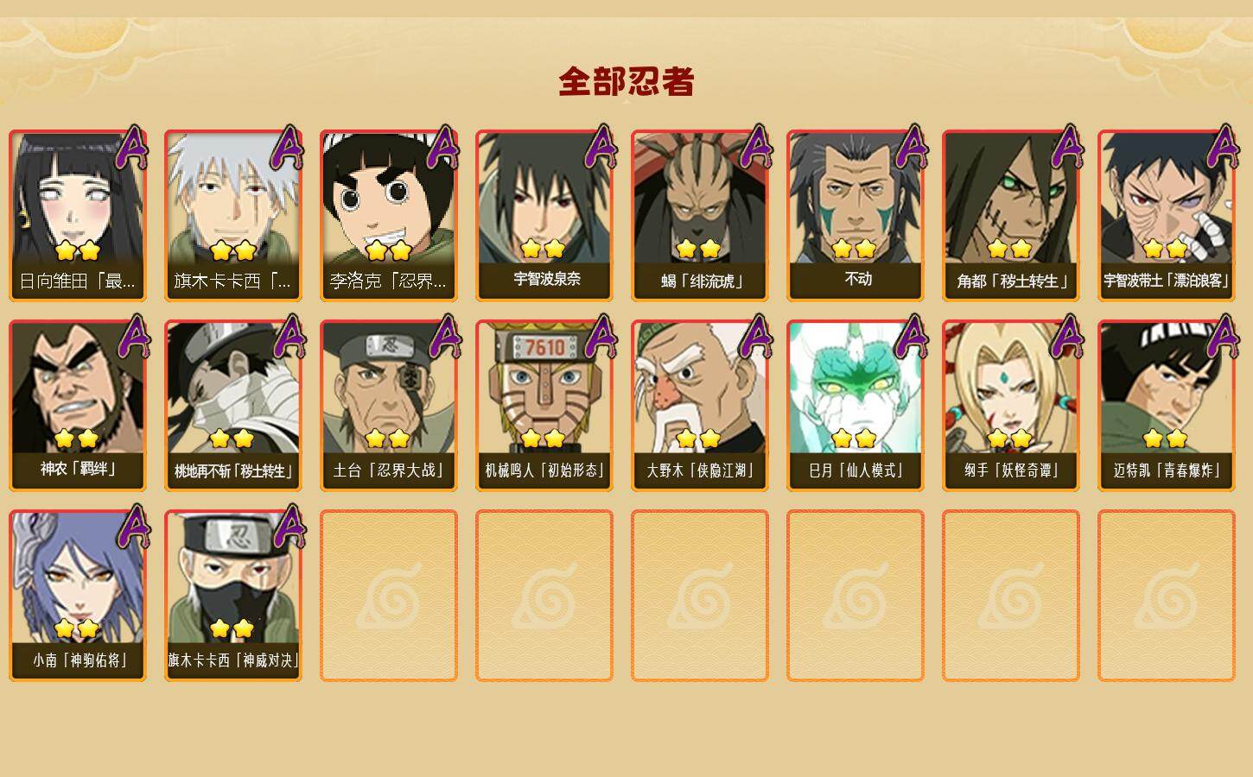The height and width of the screenshot is (777, 1253).
Task: Open the 角都「秽土转生」 ninja card
Action: (1011, 216)
